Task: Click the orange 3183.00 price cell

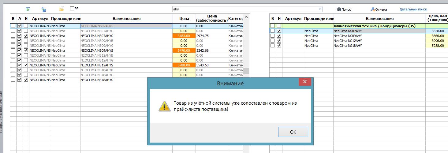Action: tap(184, 36)
